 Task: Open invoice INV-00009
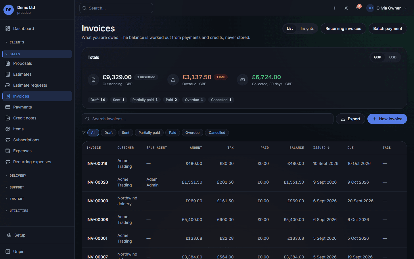(x=97, y=201)
